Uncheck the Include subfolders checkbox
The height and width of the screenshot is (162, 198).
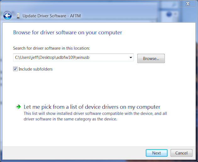tap(15, 69)
